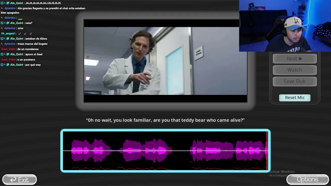Save the recording with Save Dub
Viewport: 331px width, 186px height.
click(x=295, y=81)
